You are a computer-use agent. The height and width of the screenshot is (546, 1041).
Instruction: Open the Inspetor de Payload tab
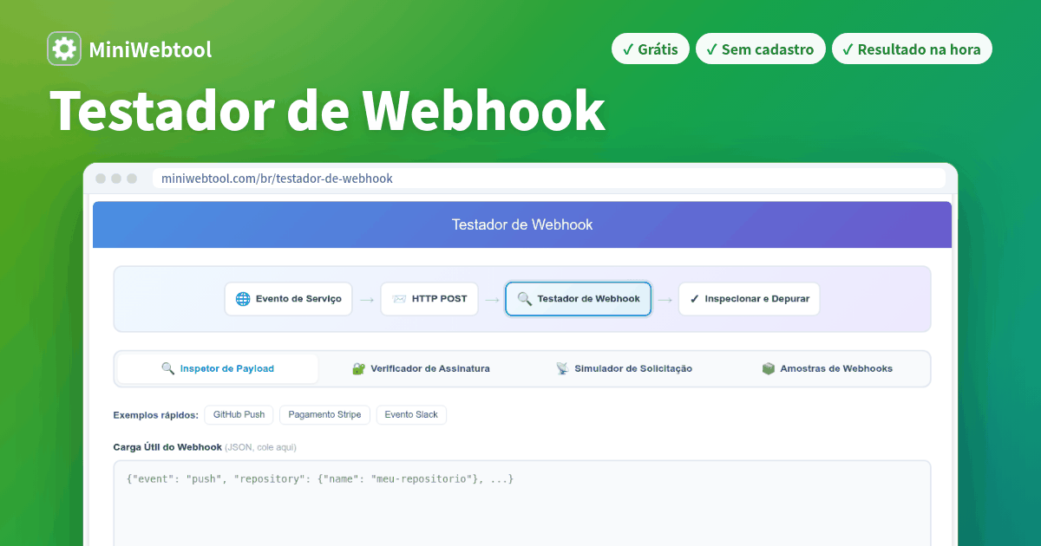pyautogui.click(x=218, y=368)
